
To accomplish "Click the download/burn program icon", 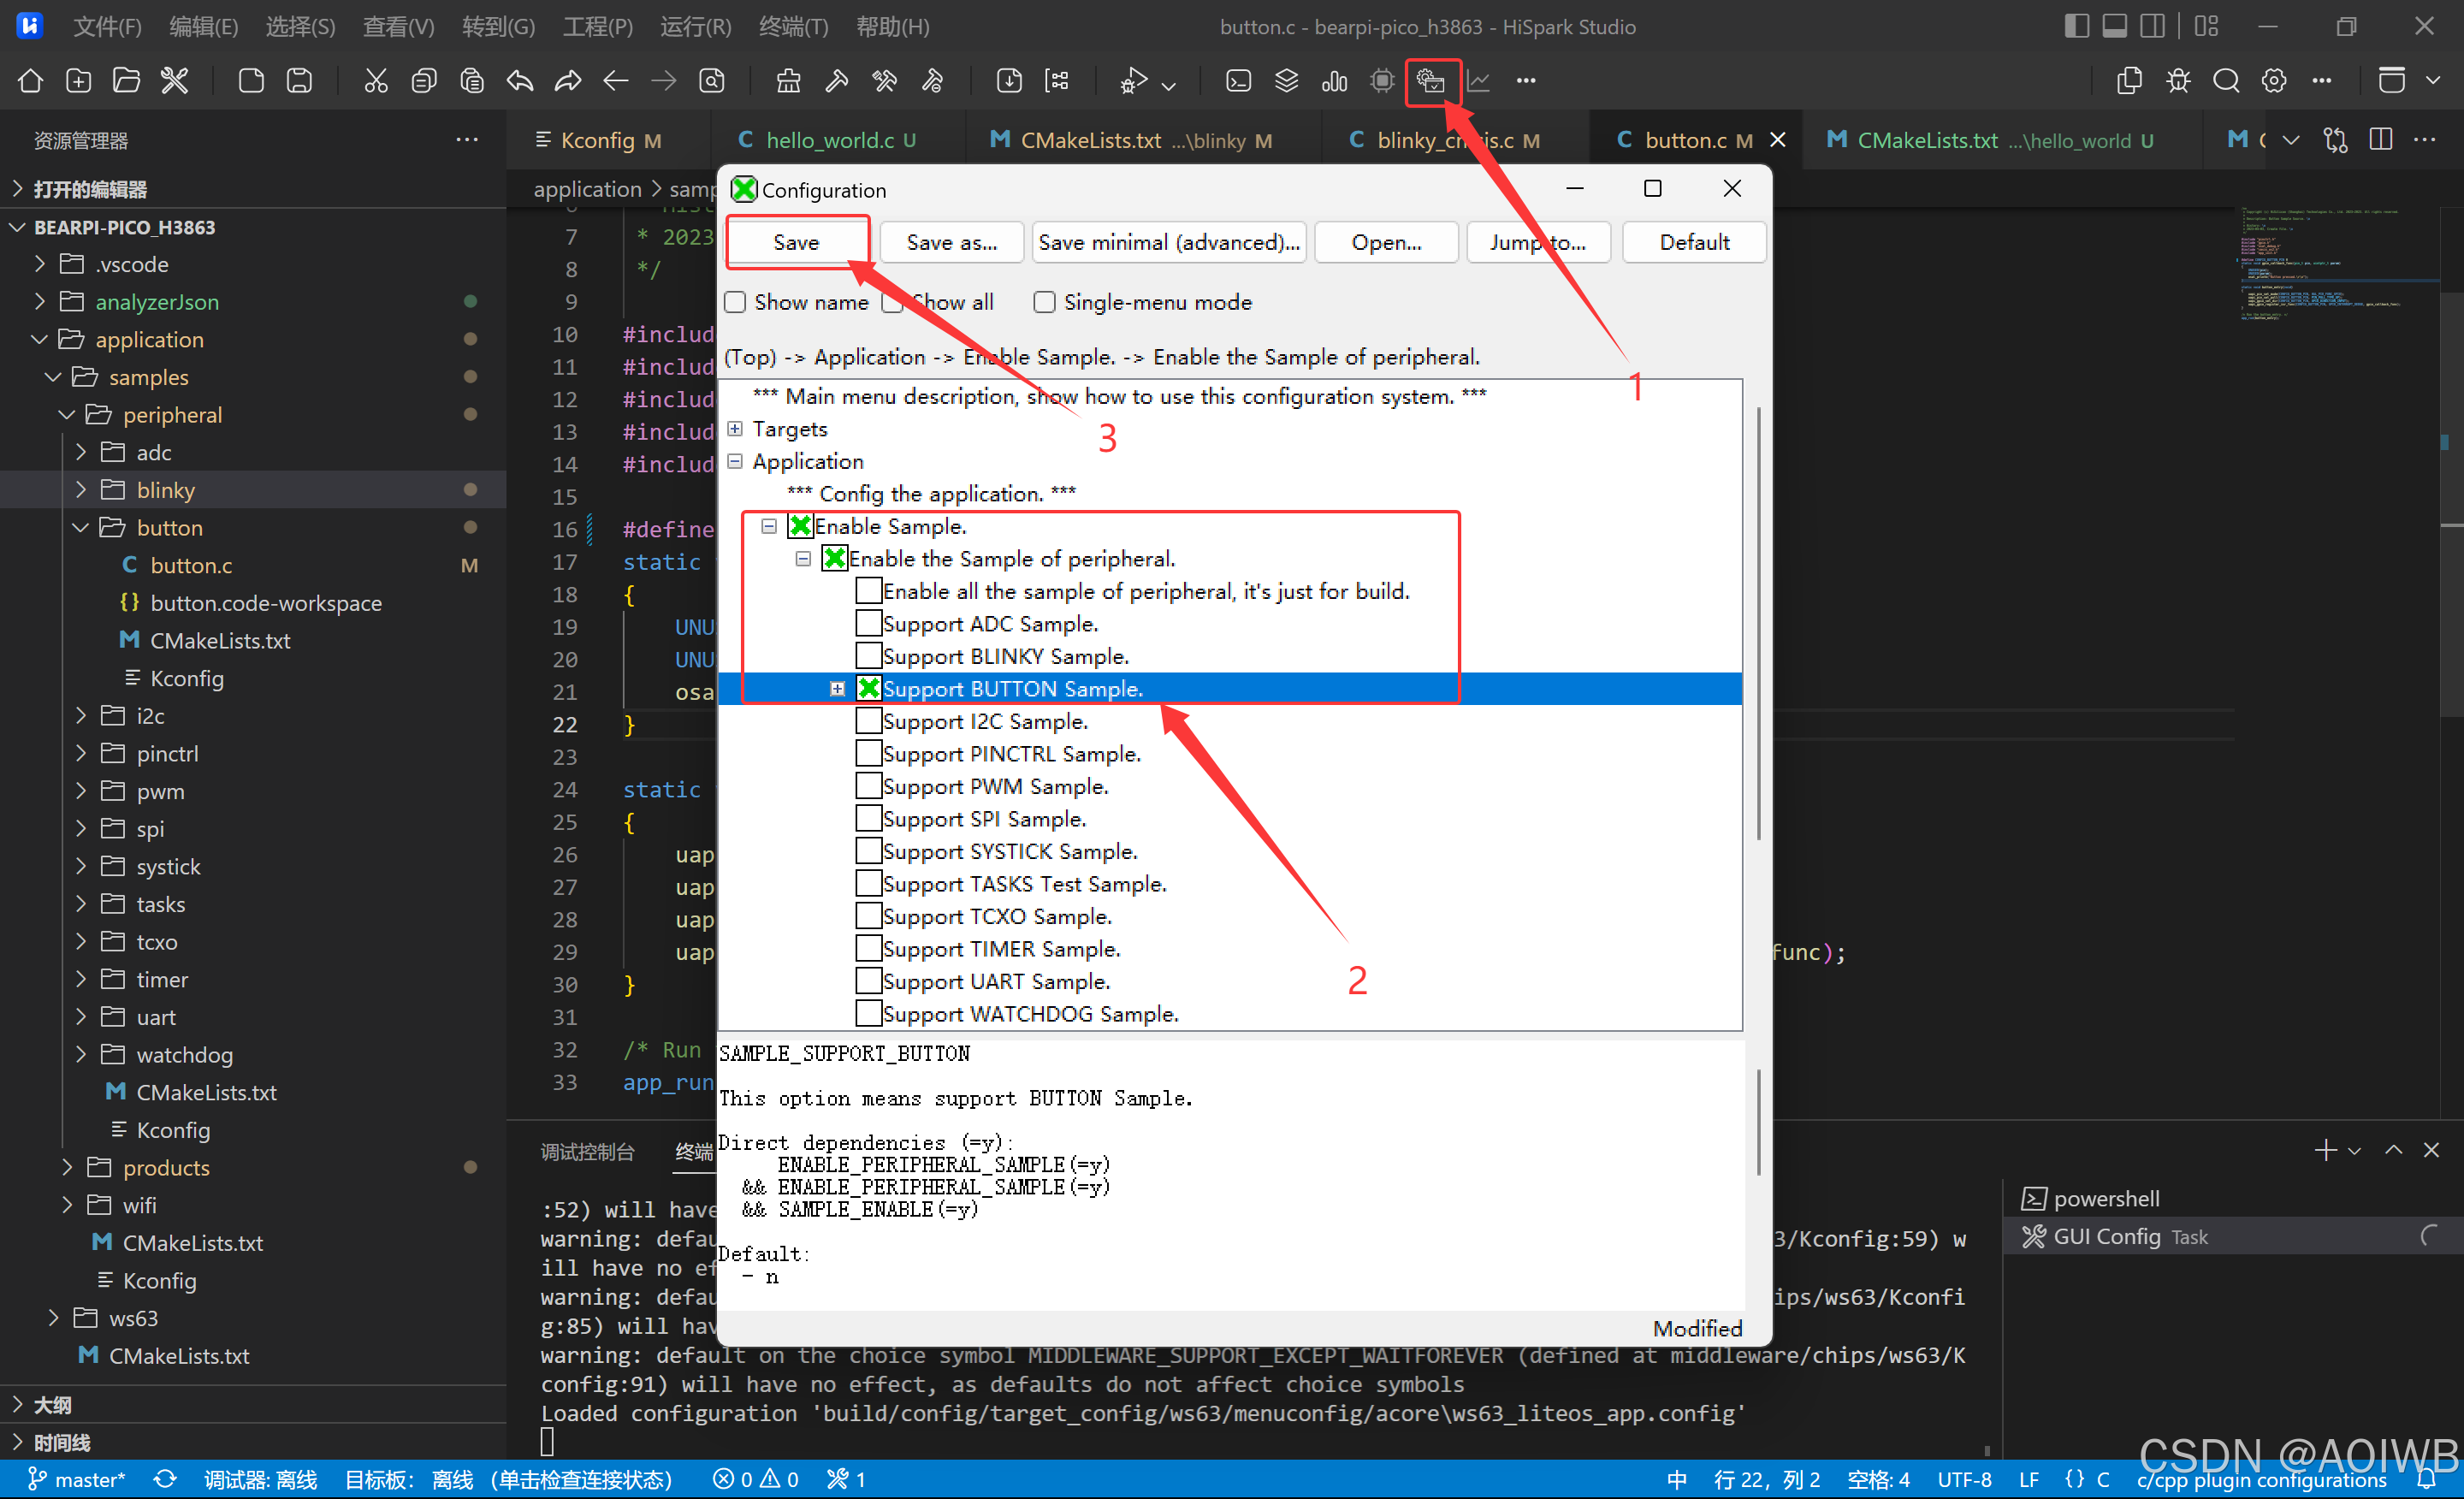I will click(1009, 81).
